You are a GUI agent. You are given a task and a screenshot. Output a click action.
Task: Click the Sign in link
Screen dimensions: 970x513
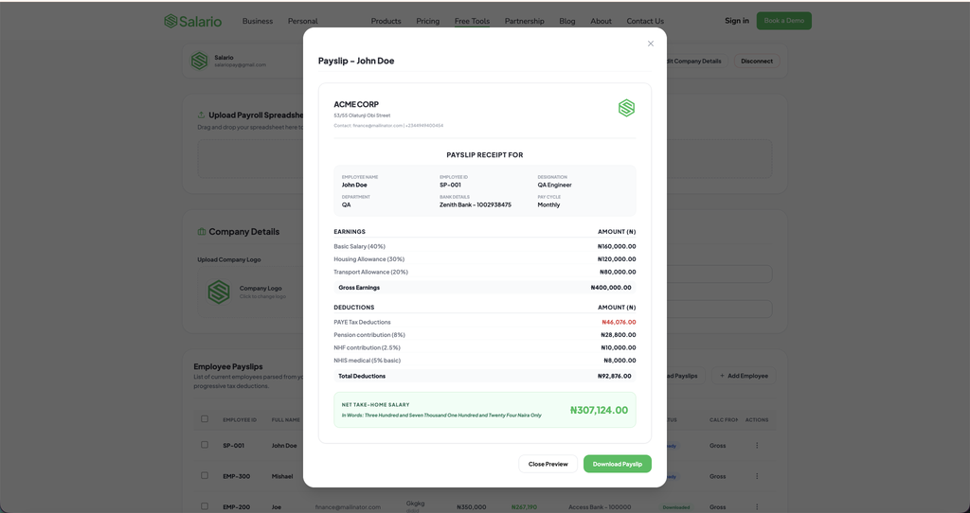click(737, 21)
